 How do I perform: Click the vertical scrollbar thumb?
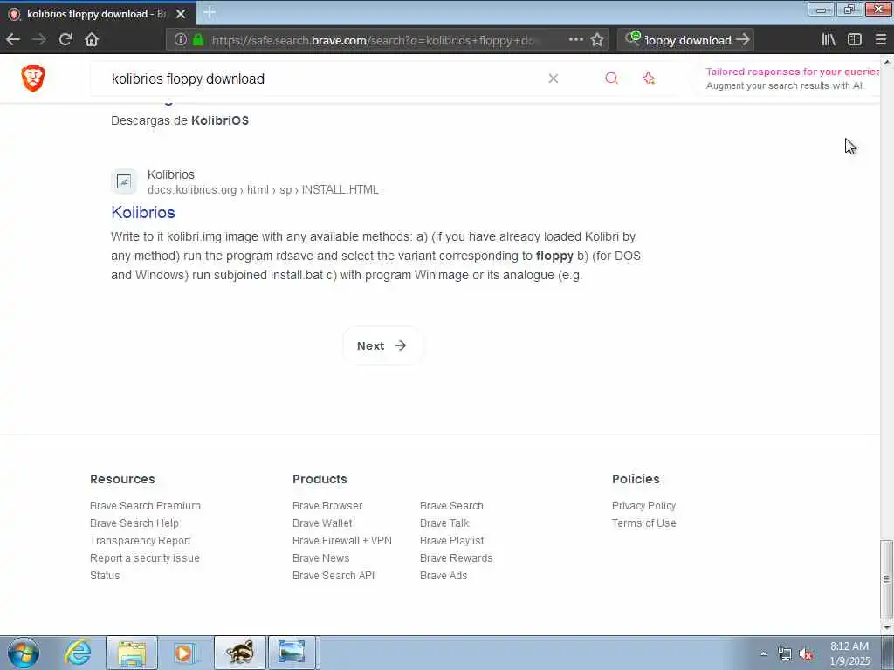point(887,579)
